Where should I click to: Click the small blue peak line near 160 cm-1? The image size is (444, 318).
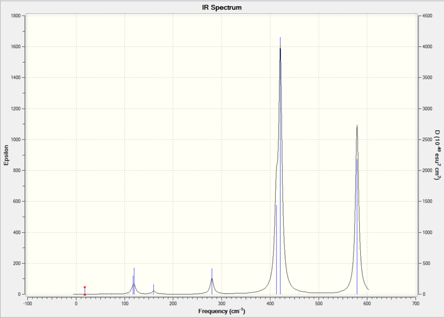154,289
